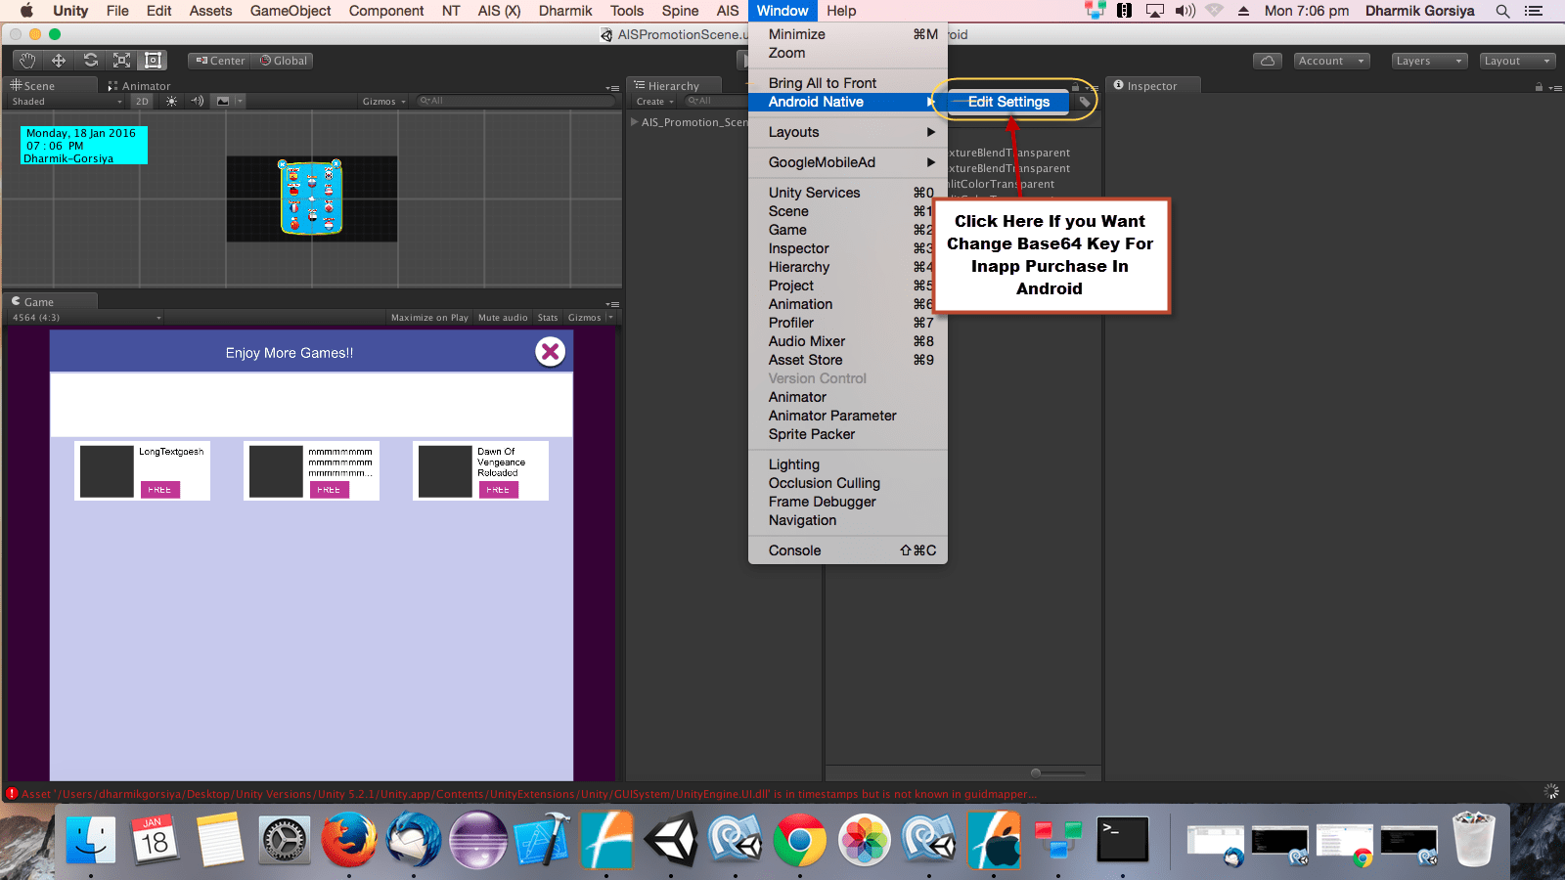Toggle scene audio speaker icon
The image size is (1565, 880).
(x=198, y=101)
